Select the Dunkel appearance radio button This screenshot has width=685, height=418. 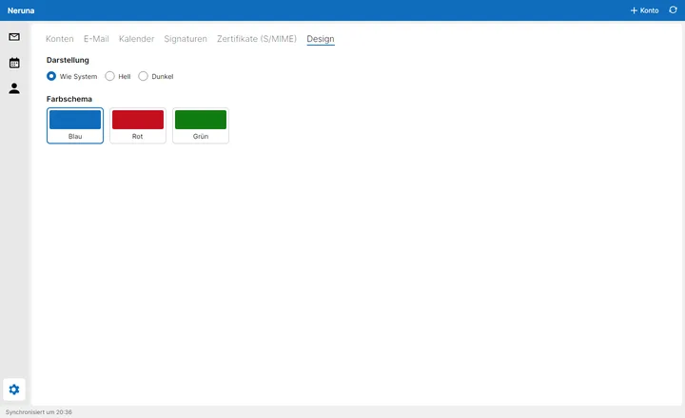[143, 76]
